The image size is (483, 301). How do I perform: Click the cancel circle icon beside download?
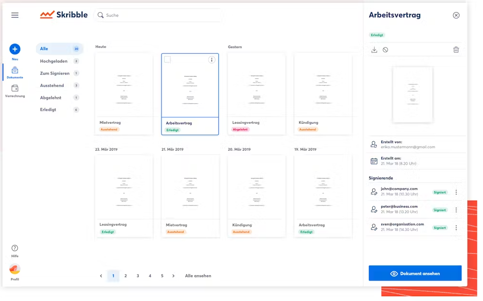[x=385, y=50]
